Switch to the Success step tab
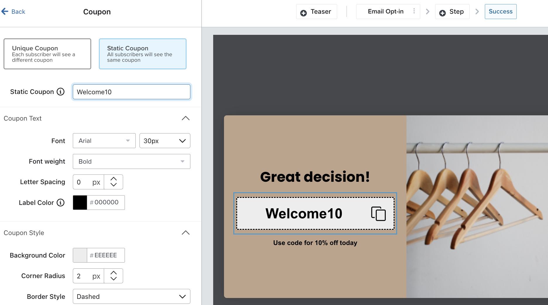The width and height of the screenshot is (548, 305). [500, 11]
